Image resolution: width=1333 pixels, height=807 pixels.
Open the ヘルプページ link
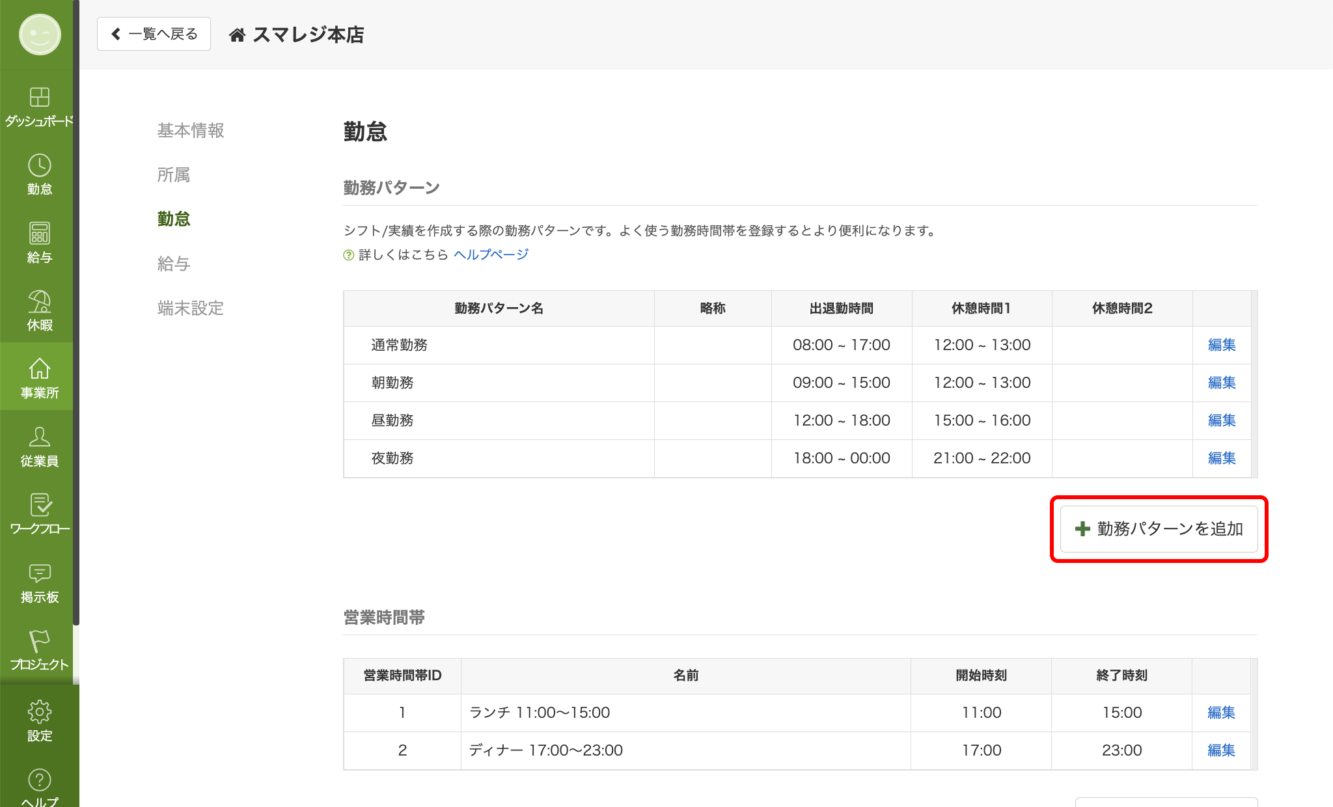pos(491,254)
